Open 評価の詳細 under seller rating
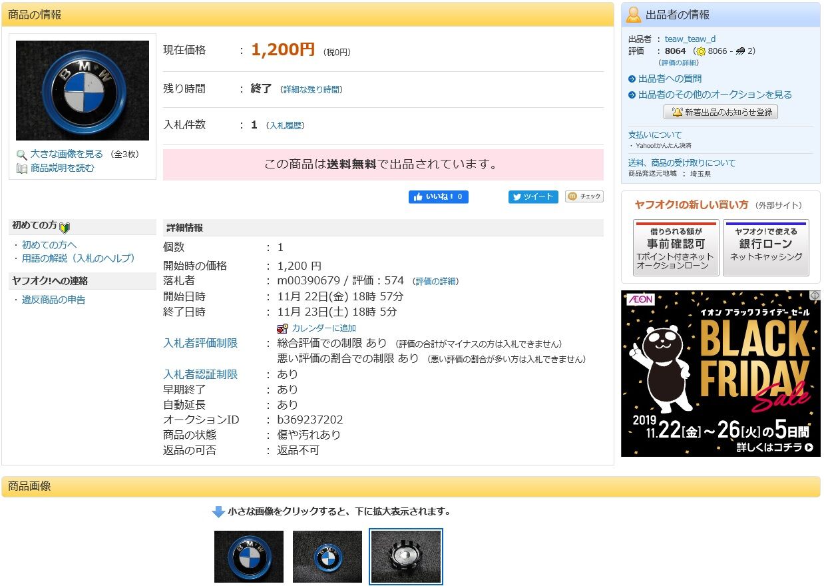Viewport: 824px width, 588px height. pos(679,63)
